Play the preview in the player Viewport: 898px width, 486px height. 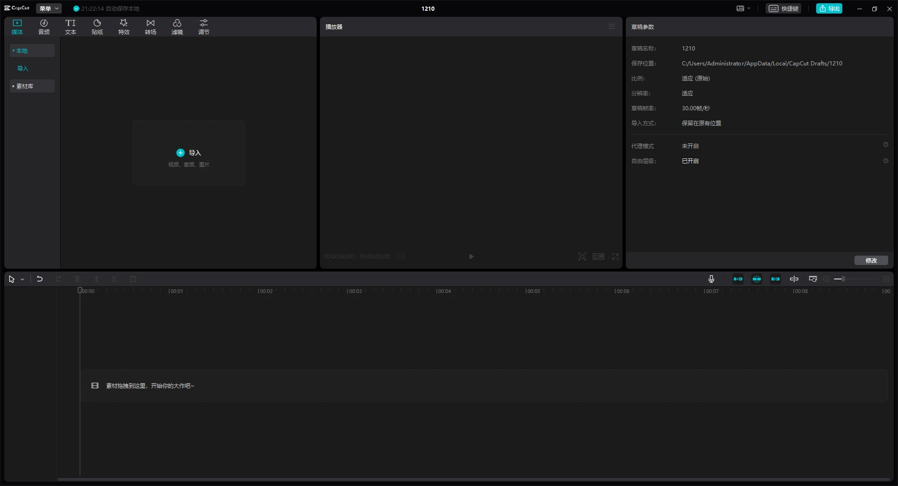click(471, 257)
